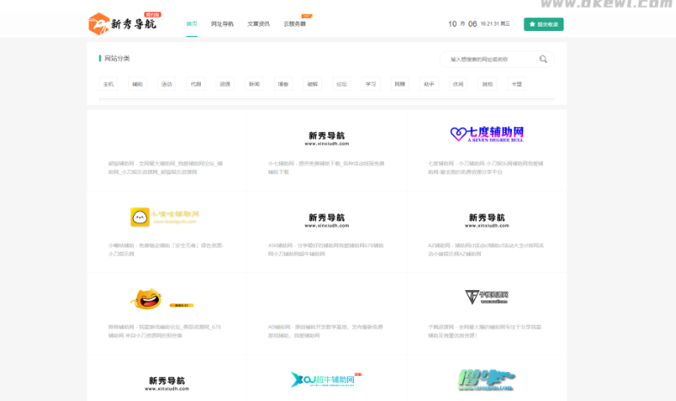
Task: Open the 云服务器 menu item
Action: (294, 24)
